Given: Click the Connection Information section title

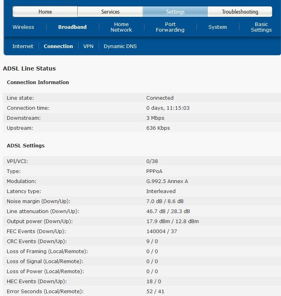Looking at the screenshot, I should click(x=38, y=83).
